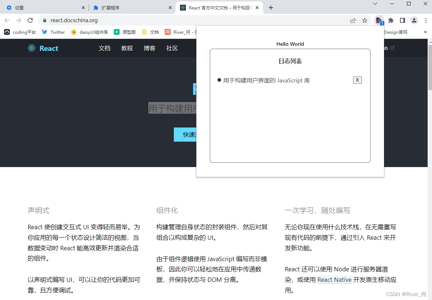This screenshot has width=432, height=300.
Task: Follow the React Native link
Action: point(335,280)
